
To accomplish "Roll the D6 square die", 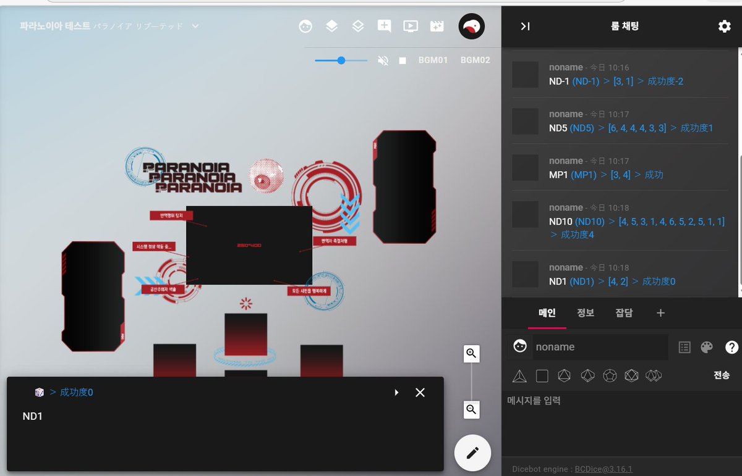I will [542, 375].
